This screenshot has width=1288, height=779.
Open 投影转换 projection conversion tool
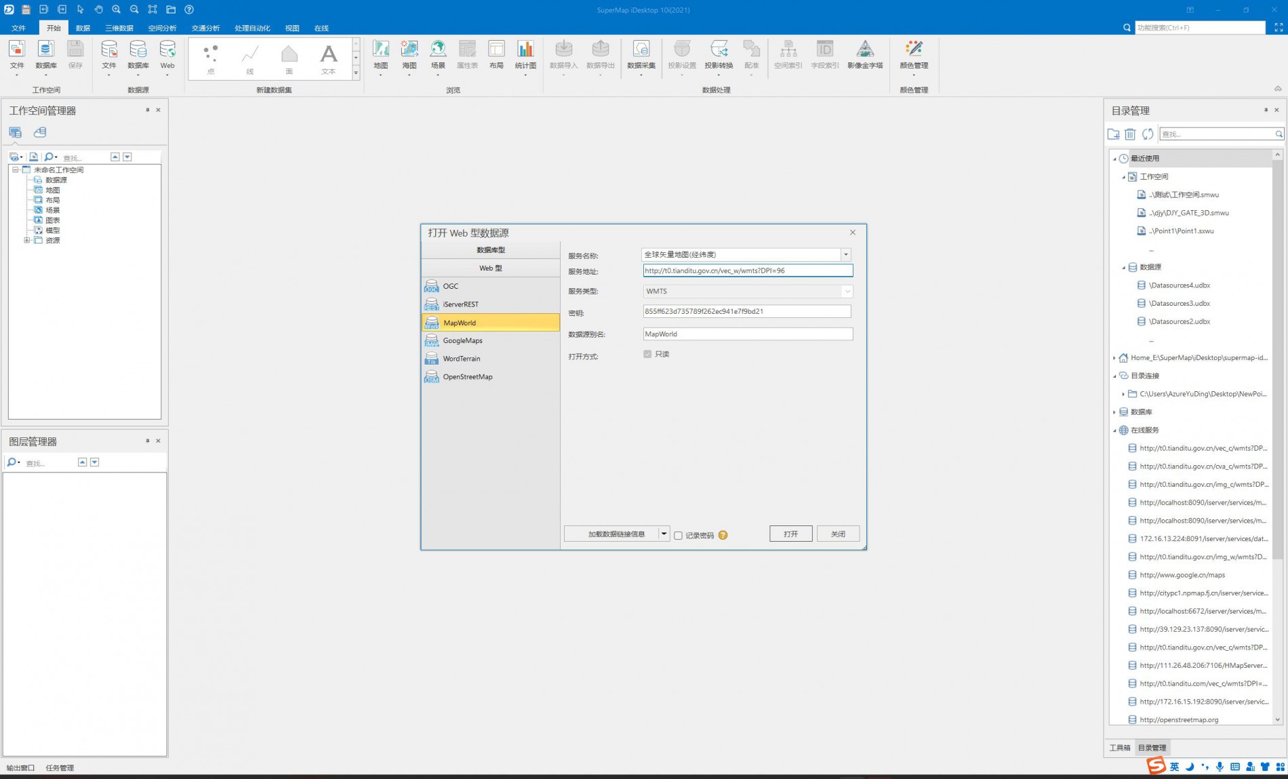(x=719, y=56)
